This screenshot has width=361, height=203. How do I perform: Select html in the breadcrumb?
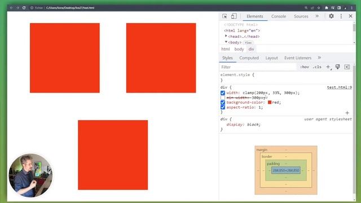[226, 49]
